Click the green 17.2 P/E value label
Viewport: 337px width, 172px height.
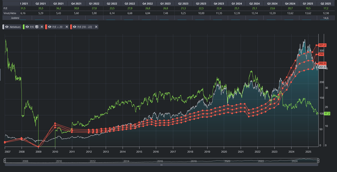pyautogui.click(x=327, y=113)
